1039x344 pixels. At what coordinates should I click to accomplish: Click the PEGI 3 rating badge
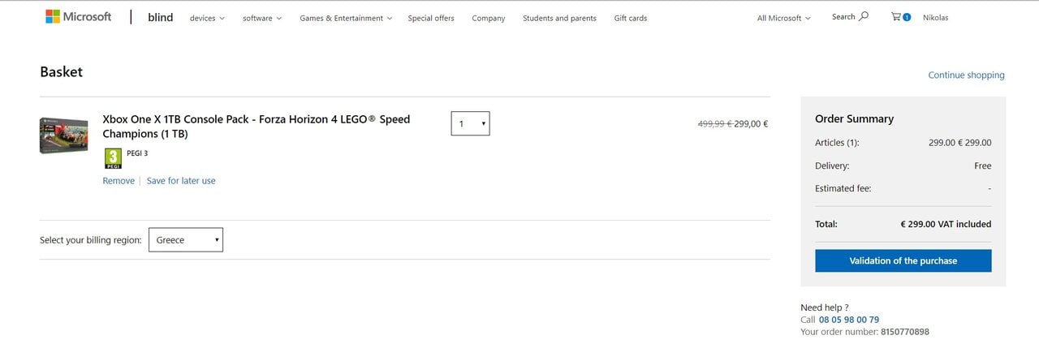[114, 157]
